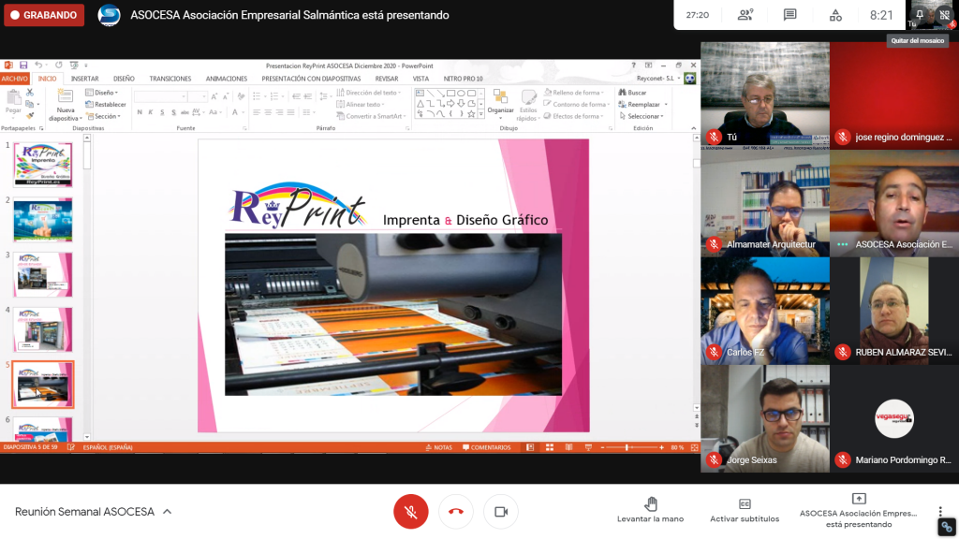Viewport: 959px width, 539px height.
Task: Select the rectangle shape in gallery
Action: click(450, 93)
